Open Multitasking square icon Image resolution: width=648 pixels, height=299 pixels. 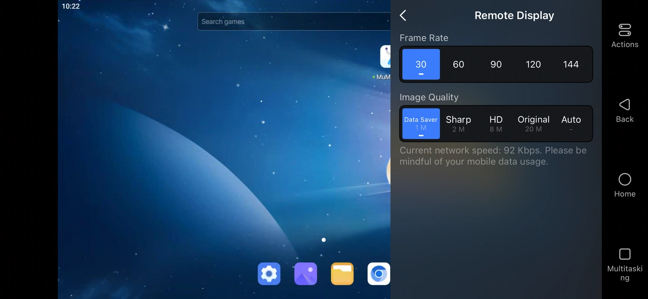(x=625, y=254)
